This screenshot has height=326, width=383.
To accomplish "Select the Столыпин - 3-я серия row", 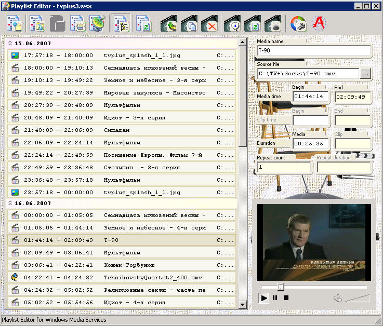I will click(122, 167).
